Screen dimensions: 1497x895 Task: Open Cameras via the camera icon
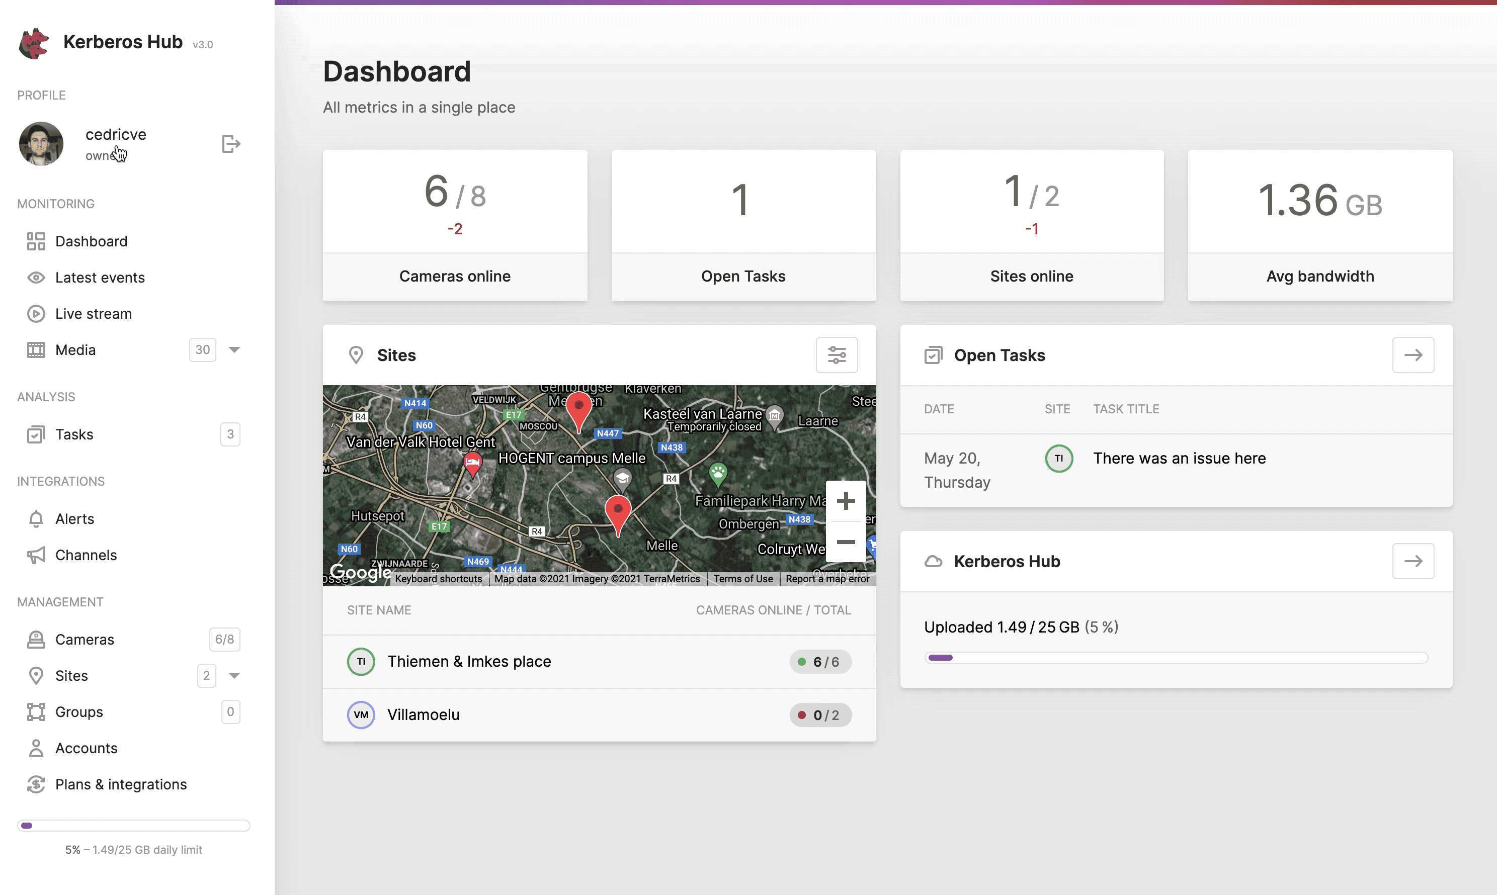point(36,639)
